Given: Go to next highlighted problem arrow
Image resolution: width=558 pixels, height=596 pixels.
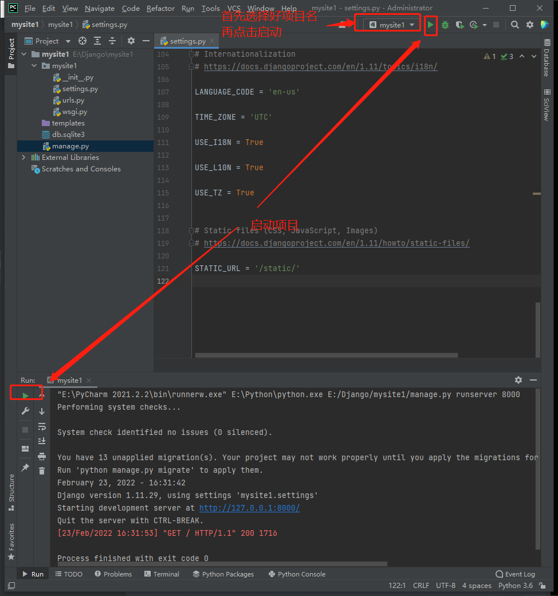Looking at the screenshot, I should 534,56.
